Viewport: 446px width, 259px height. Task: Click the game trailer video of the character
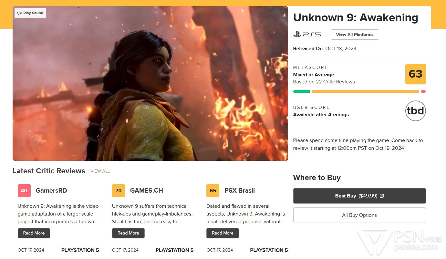pos(150,83)
